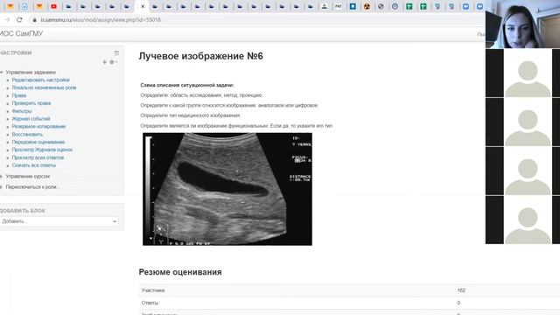Click the address bar URL is.samsmu.ru
Viewport: 560px width, 315px height.
(x=101, y=20)
